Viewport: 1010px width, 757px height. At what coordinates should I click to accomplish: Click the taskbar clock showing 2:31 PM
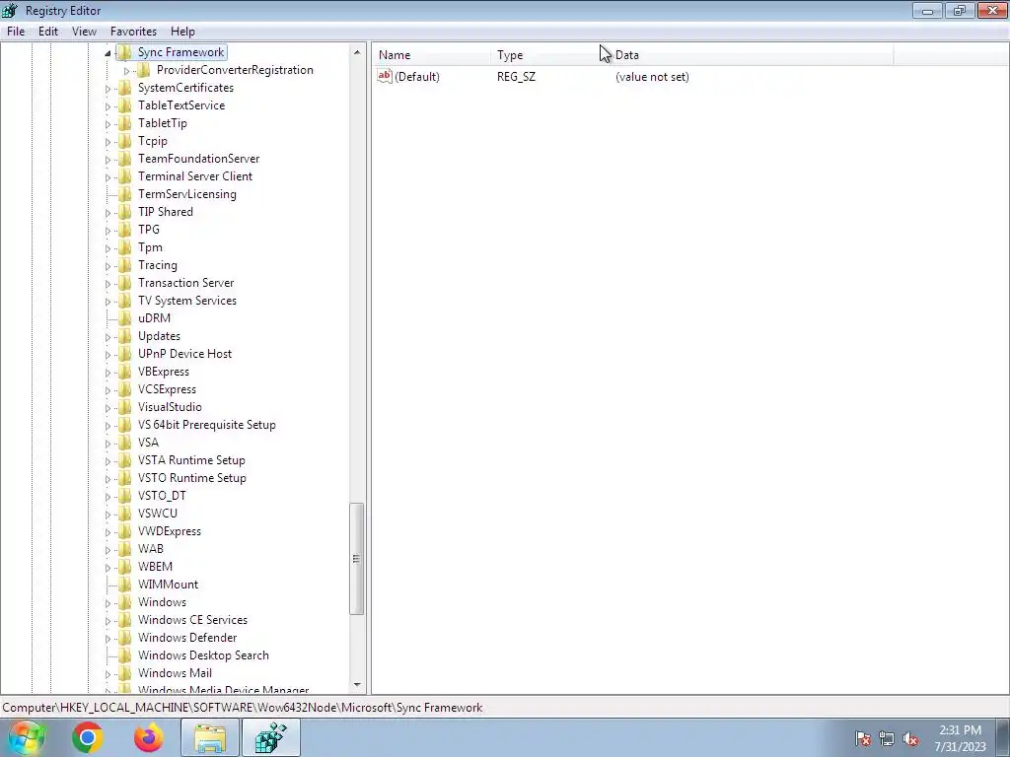point(961,738)
